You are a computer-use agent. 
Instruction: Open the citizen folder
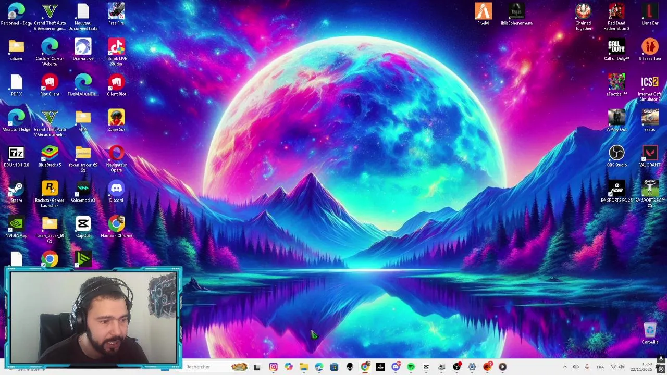click(x=16, y=49)
